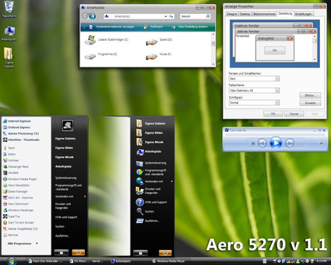Viewport: 331px width, 265px height.
Task: Click Cancel in Anzeige Properties
Action: coord(294,114)
